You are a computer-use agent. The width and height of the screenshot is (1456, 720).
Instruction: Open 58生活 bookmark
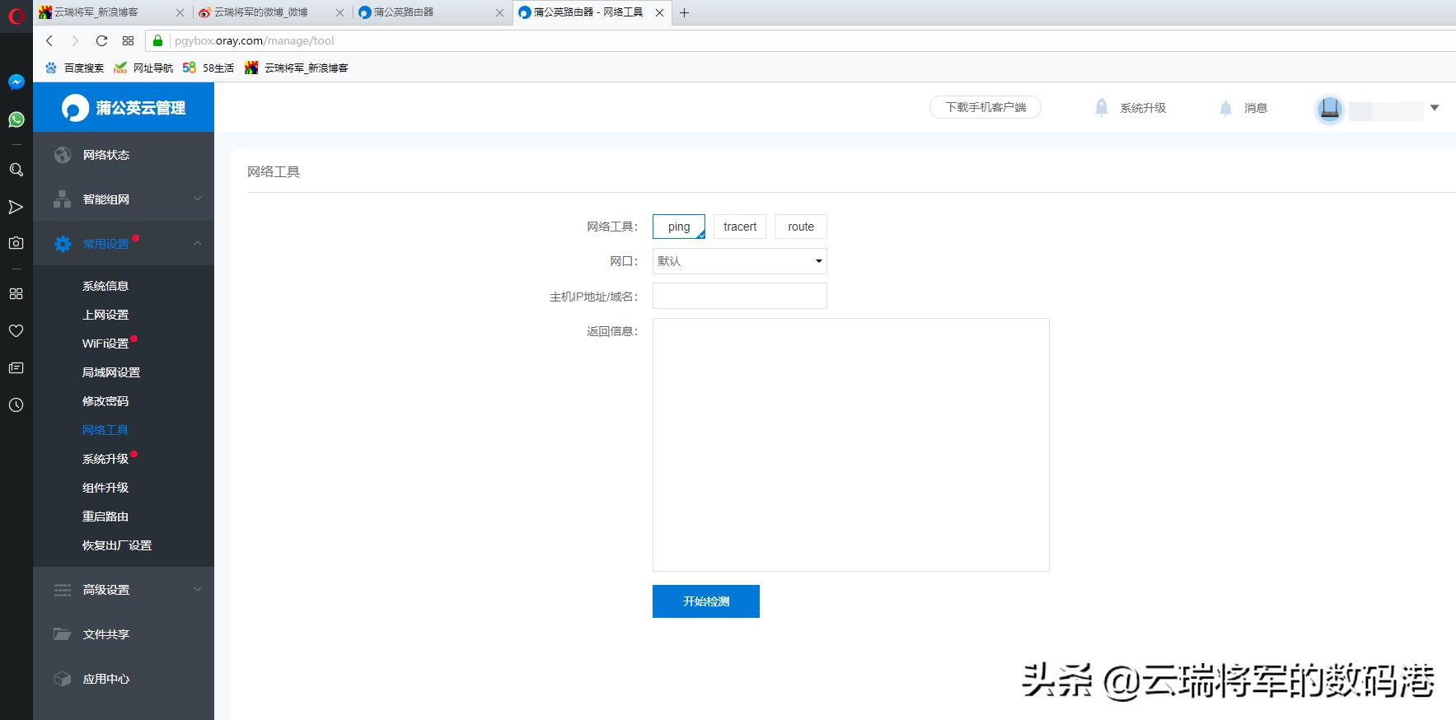point(208,68)
